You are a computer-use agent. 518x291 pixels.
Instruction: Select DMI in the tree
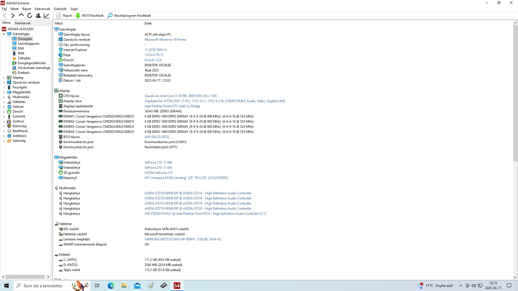point(21,48)
